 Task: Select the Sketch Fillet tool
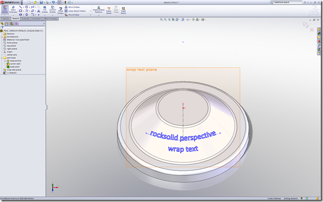click(33, 15)
